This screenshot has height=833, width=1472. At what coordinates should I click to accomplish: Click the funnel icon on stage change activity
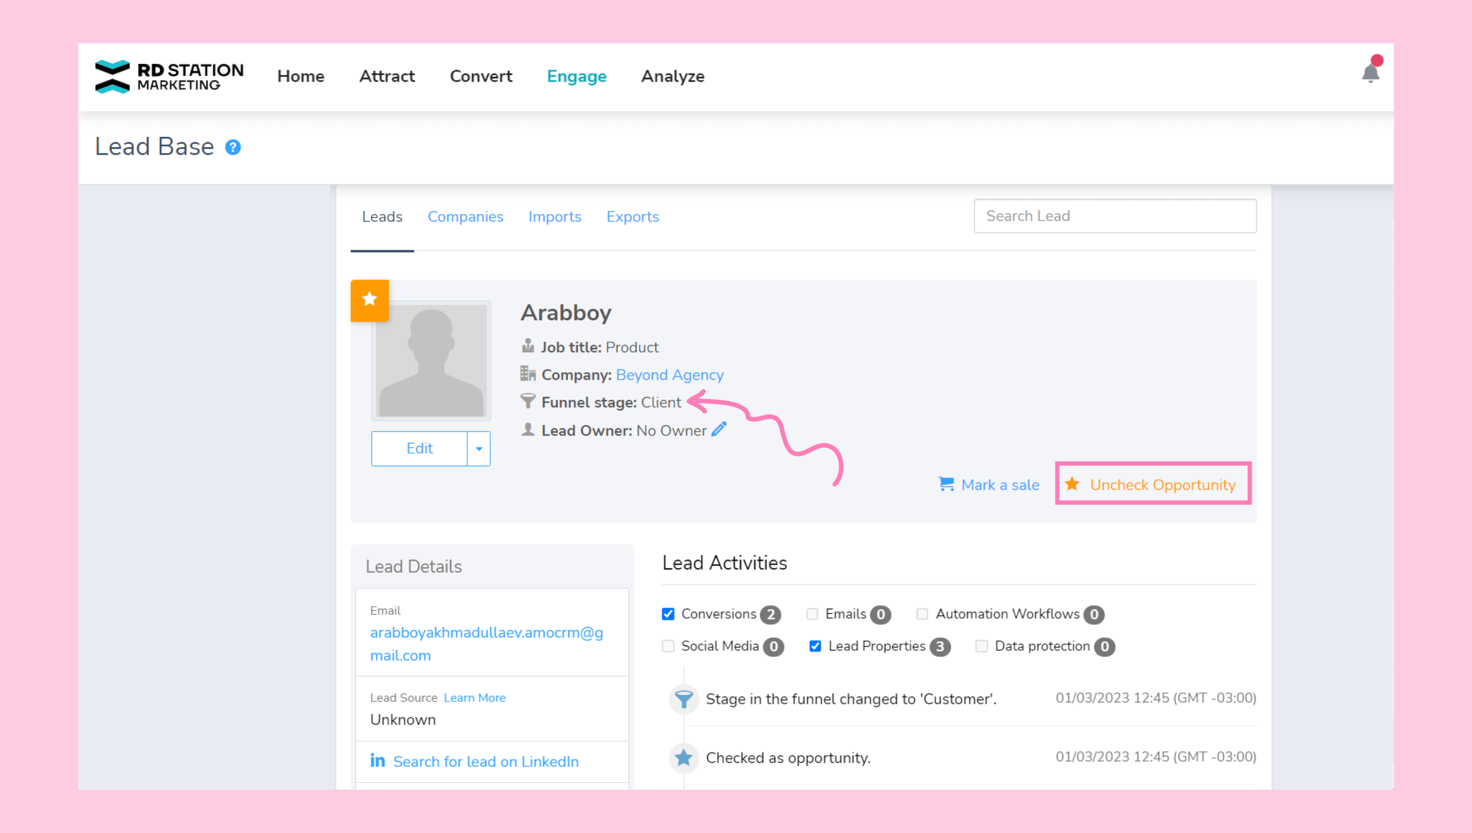pyautogui.click(x=684, y=698)
